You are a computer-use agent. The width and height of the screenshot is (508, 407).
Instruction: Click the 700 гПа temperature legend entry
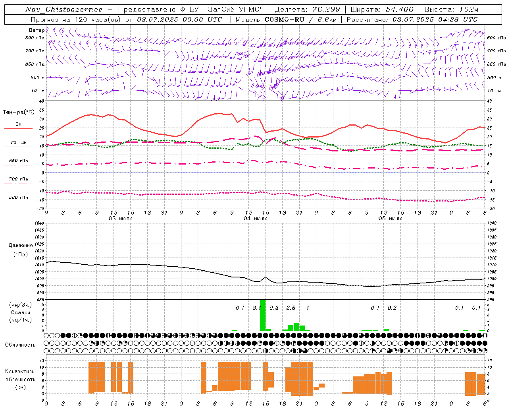point(19,179)
